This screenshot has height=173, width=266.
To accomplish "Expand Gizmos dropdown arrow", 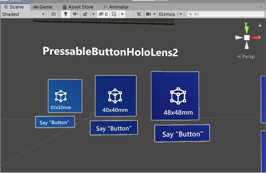I will (x=181, y=14).
